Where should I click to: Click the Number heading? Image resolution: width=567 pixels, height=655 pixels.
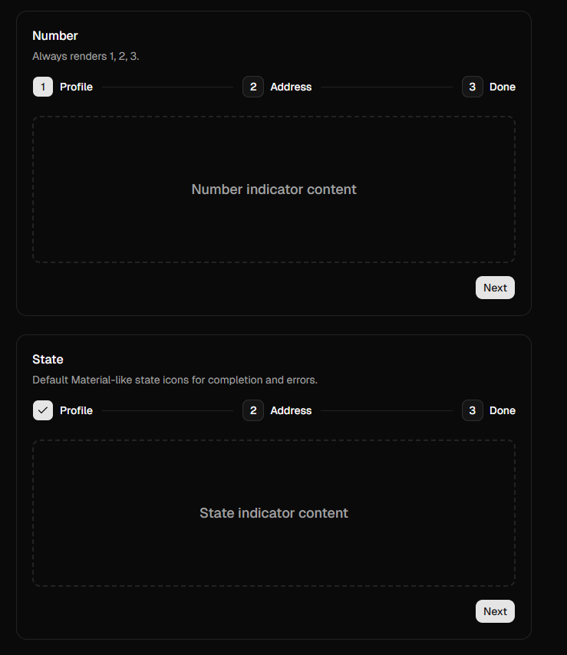(x=55, y=36)
